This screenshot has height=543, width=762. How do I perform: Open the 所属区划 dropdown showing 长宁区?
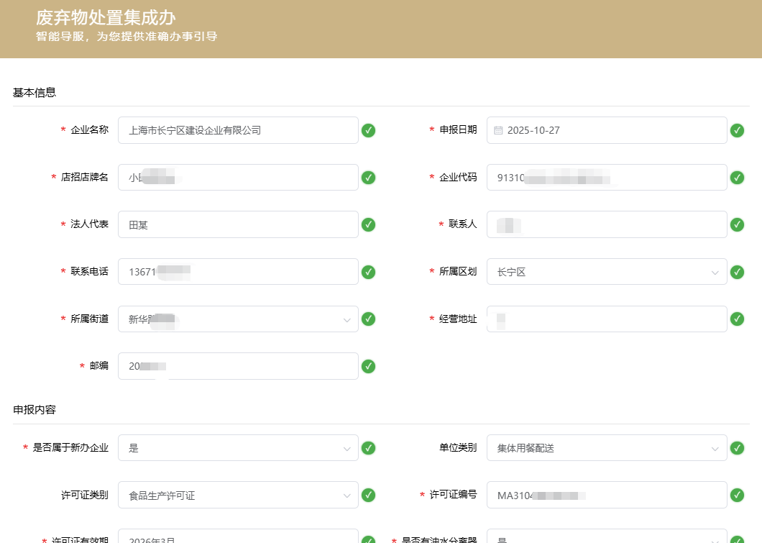pyautogui.click(x=606, y=272)
